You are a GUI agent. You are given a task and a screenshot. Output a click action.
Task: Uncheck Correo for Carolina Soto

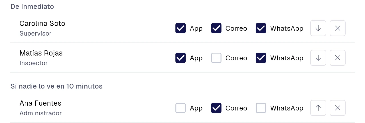pyautogui.click(x=216, y=28)
